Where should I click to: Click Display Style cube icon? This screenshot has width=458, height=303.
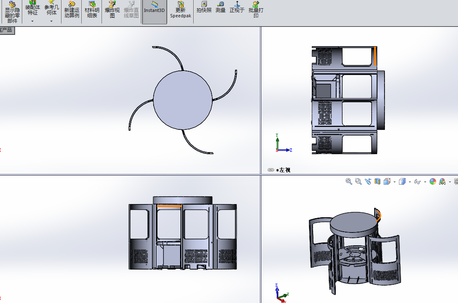click(402, 181)
